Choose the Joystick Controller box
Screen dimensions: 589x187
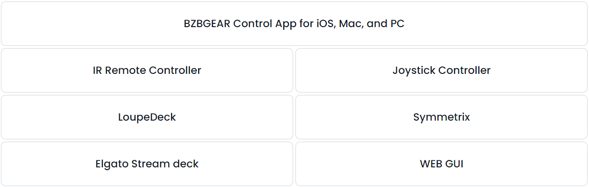click(x=441, y=70)
